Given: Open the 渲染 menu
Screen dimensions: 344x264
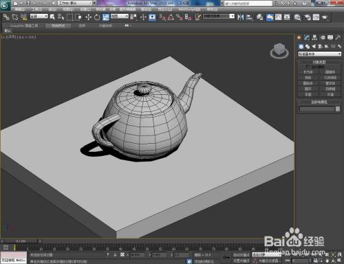Looking at the screenshot, I should coord(146,9).
